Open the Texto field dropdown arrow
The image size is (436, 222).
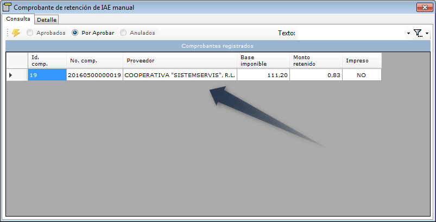[x=408, y=33]
